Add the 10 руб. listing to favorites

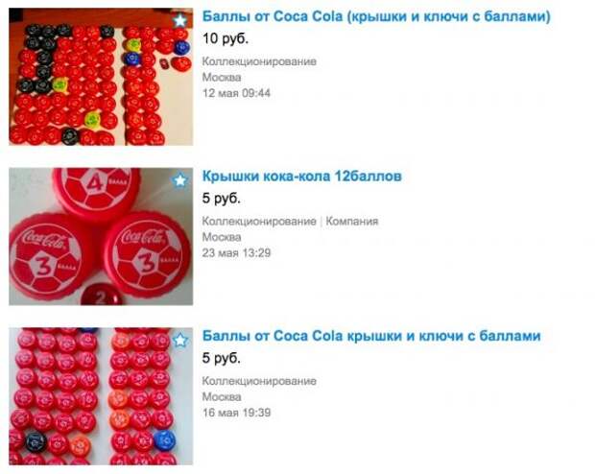180,20
